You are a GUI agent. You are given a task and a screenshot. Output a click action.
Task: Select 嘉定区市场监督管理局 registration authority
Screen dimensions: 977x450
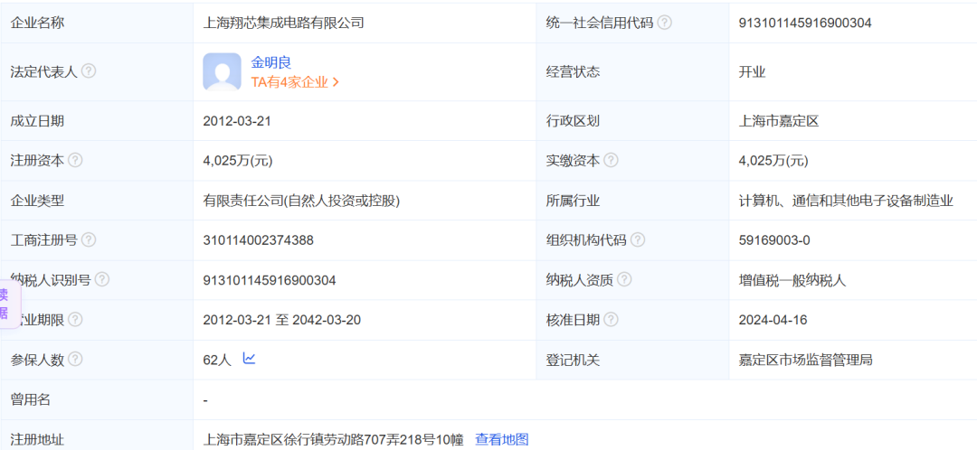click(x=805, y=360)
